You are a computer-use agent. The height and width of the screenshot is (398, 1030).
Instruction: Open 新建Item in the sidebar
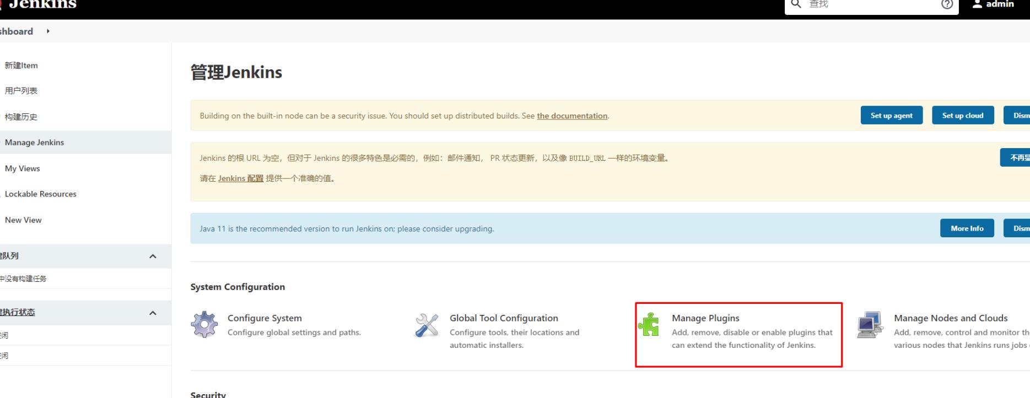[x=21, y=66]
